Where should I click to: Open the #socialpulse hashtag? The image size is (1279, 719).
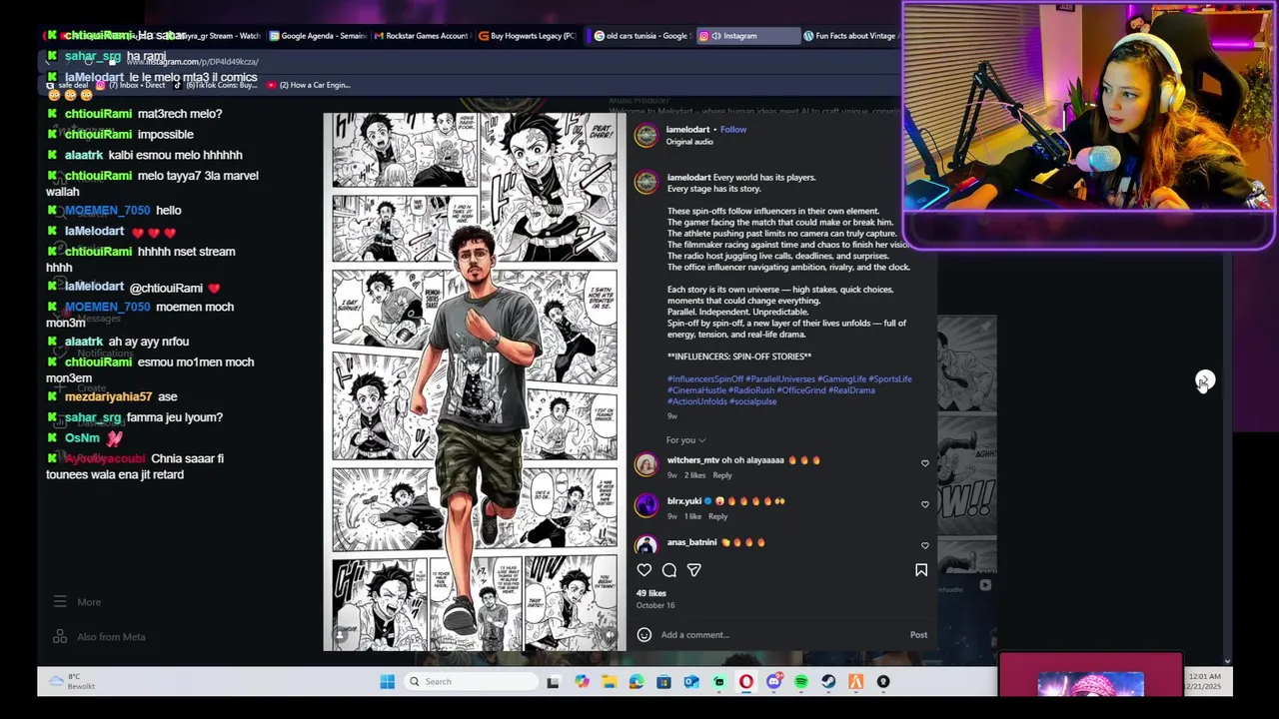[752, 401]
